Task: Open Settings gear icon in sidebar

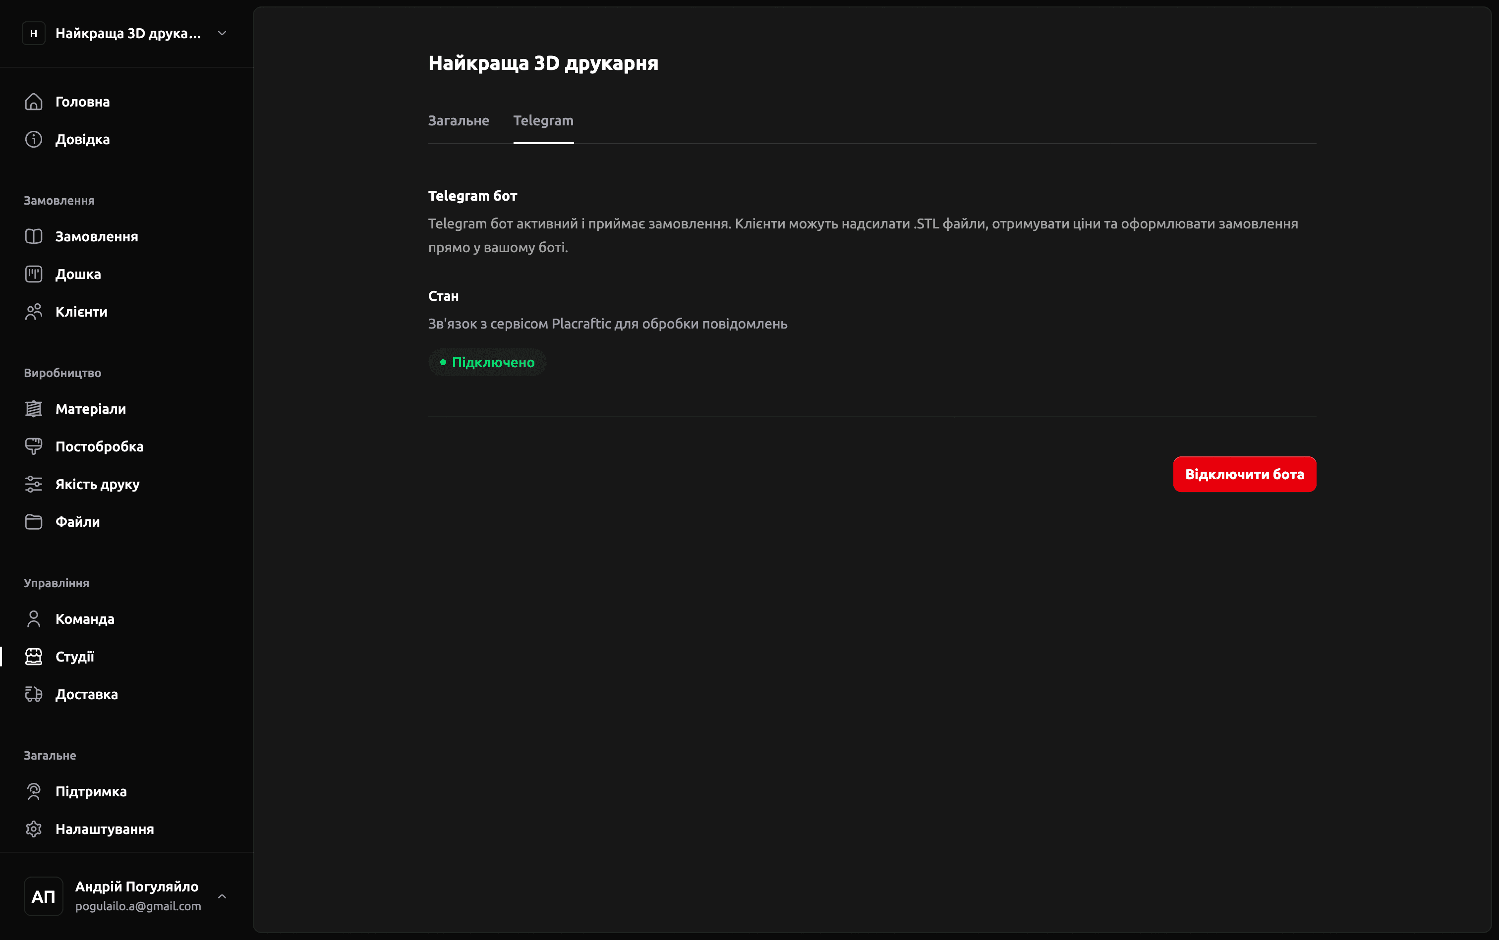Action: pyautogui.click(x=34, y=829)
